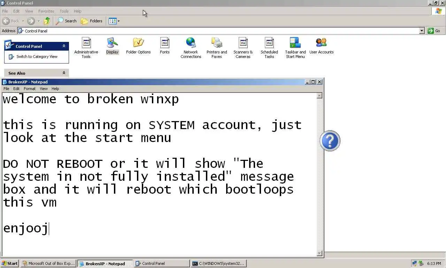Open the Fonts folder icon
Viewport: 446px width, 268px height.
click(164, 46)
